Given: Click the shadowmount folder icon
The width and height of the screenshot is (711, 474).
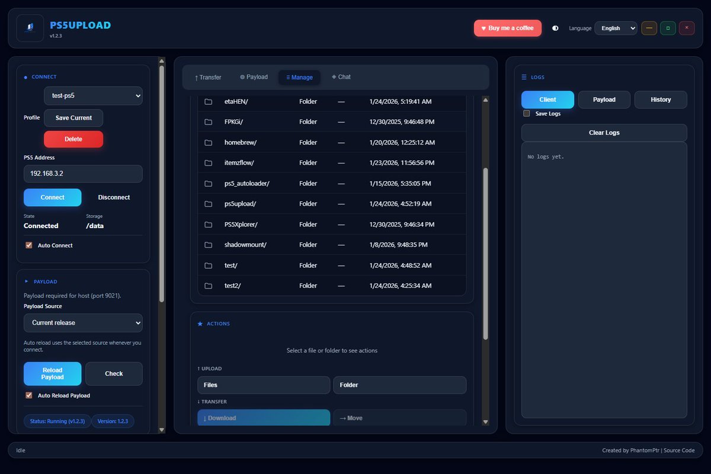Looking at the screenshot, I should pyautogui.click(x=208, y=245).
